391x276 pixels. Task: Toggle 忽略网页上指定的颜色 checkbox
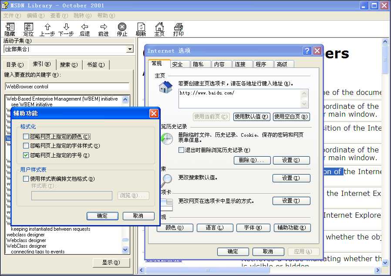point(26,136)
